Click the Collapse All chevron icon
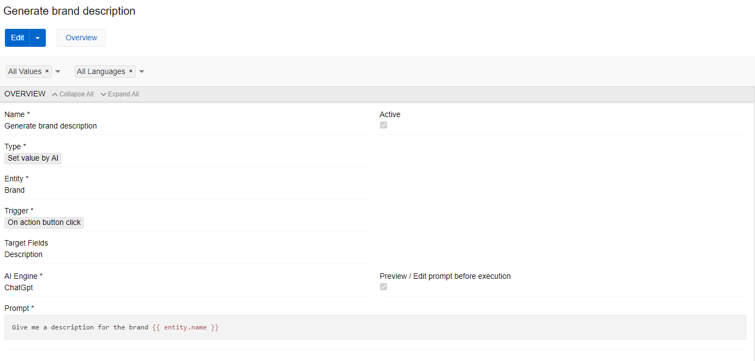 click(x=55, y=94)
